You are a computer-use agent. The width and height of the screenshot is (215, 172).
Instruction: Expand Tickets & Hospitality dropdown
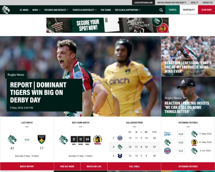(85, 10)
